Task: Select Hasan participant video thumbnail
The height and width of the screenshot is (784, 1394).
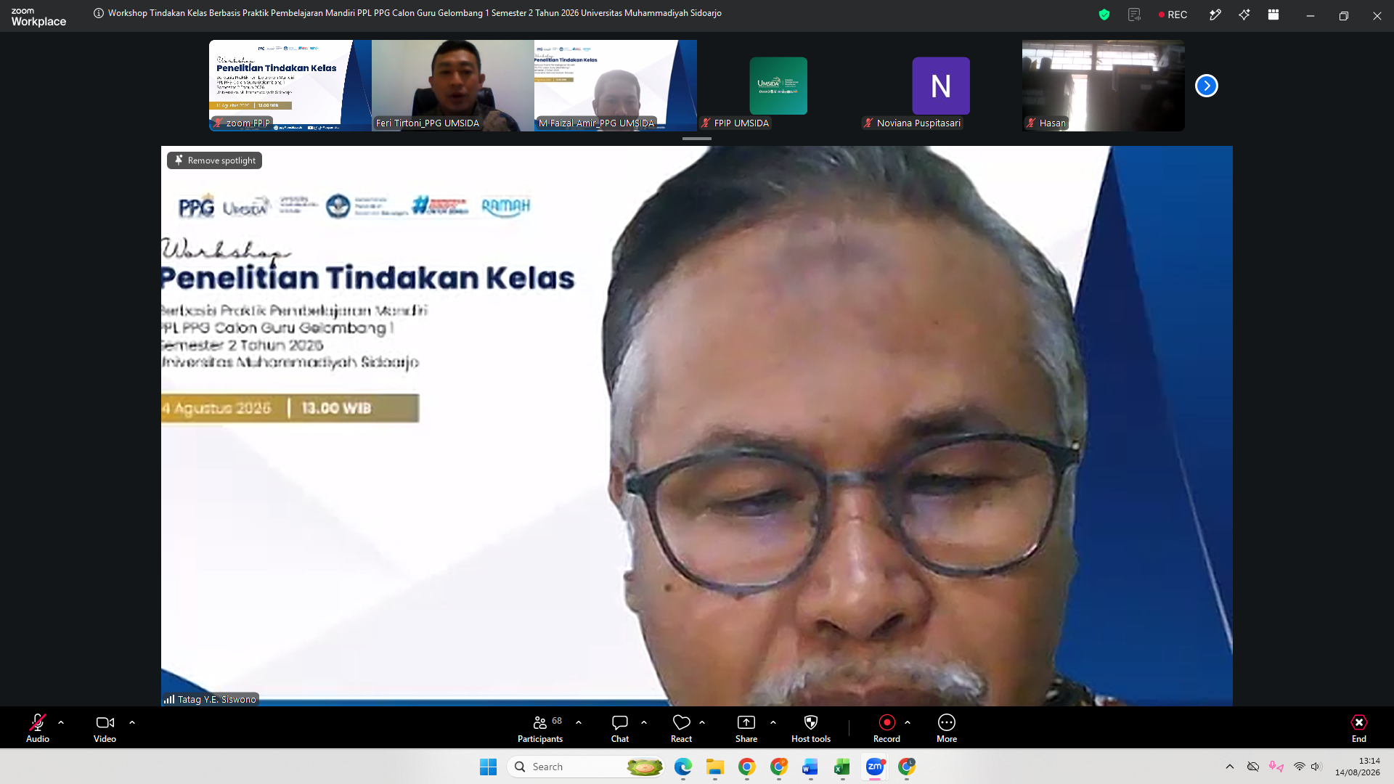Action: click(1104, 86)
